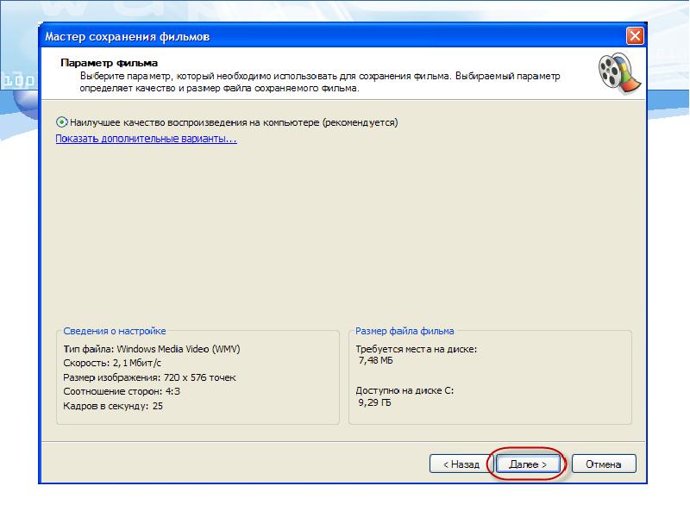Click the Размер изображения 720 x 576 line
Image resolution: width=690 pixels, height=517 pixels.
[149, 377]
